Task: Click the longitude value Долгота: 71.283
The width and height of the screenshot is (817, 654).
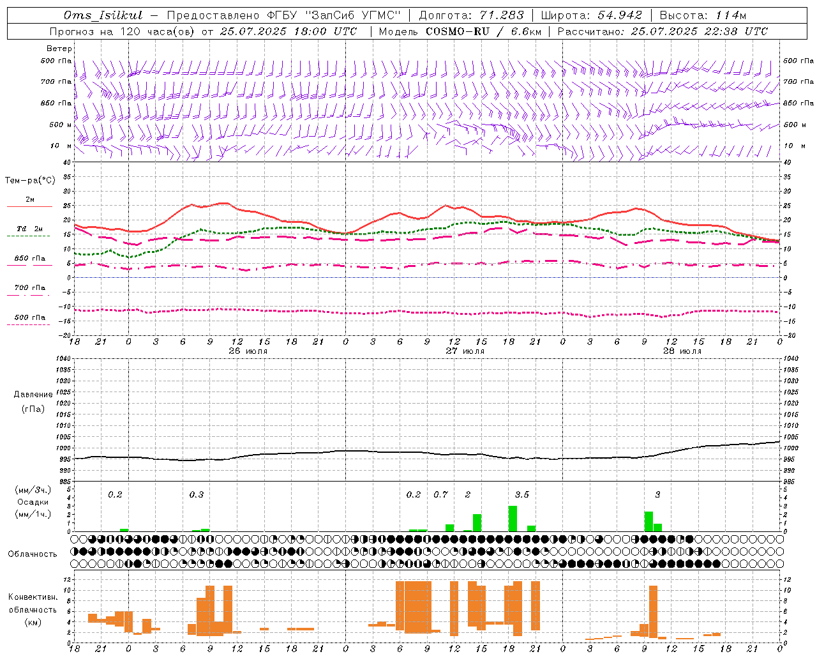Action: (x=472, y=15)
